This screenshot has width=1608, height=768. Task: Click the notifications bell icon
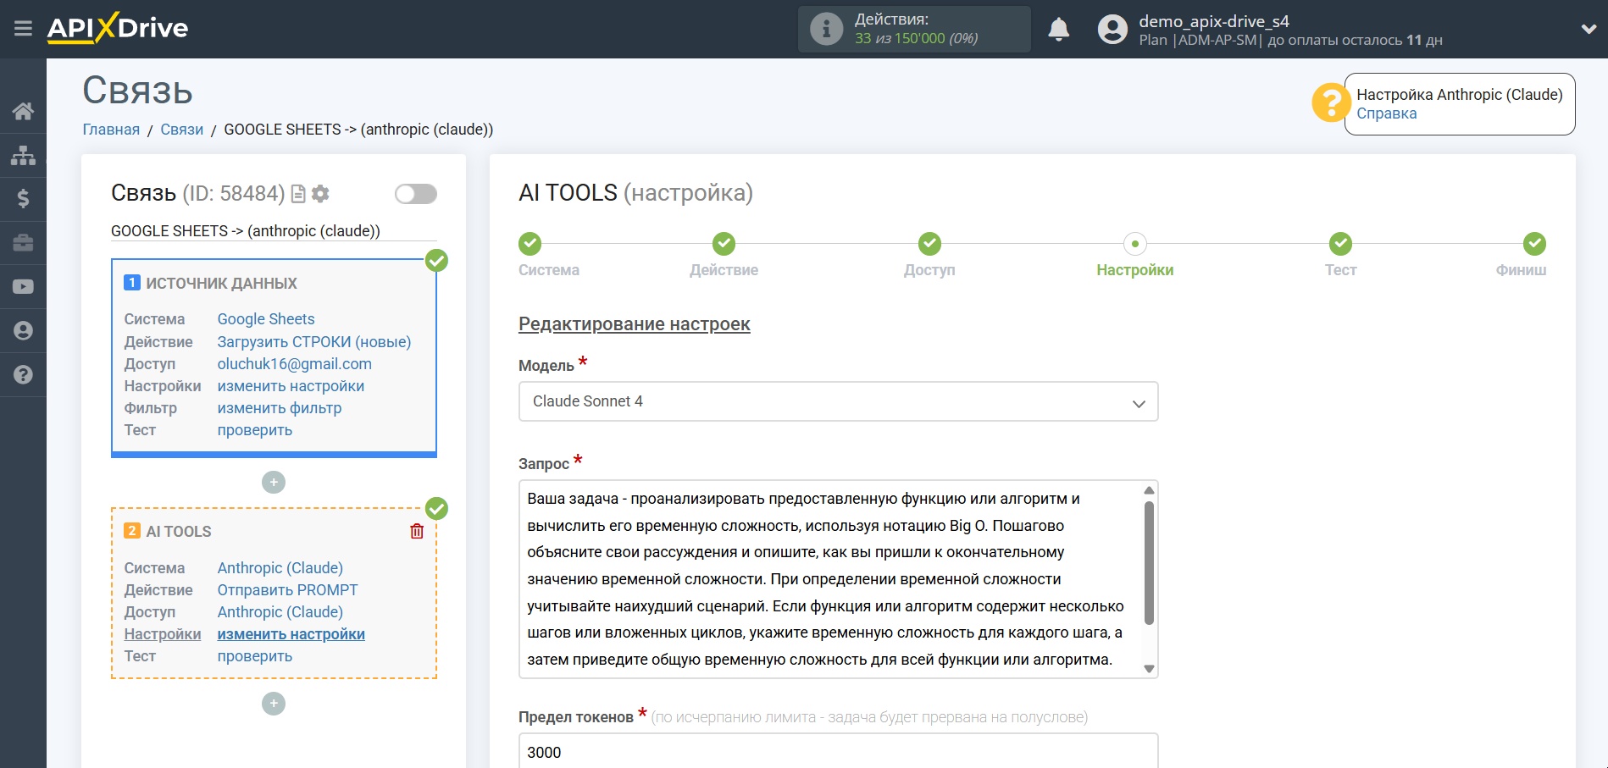(x=1058, y=30)
